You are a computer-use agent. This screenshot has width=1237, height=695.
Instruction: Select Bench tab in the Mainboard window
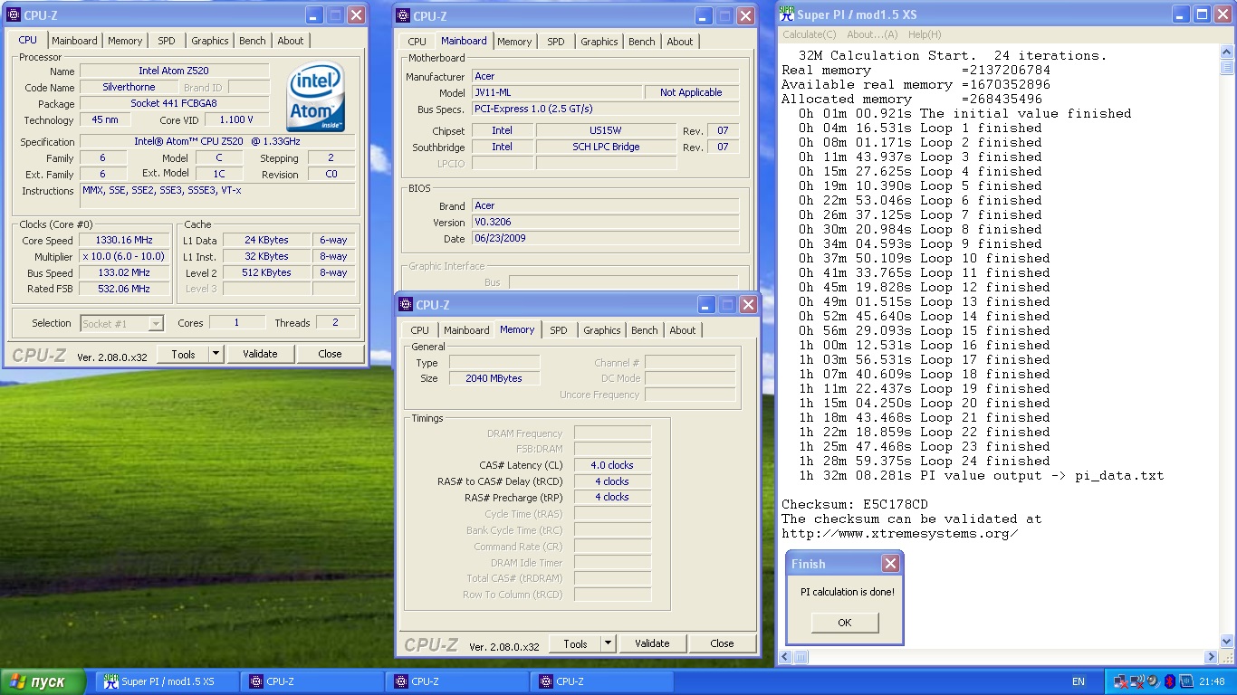tap(642, 42)
